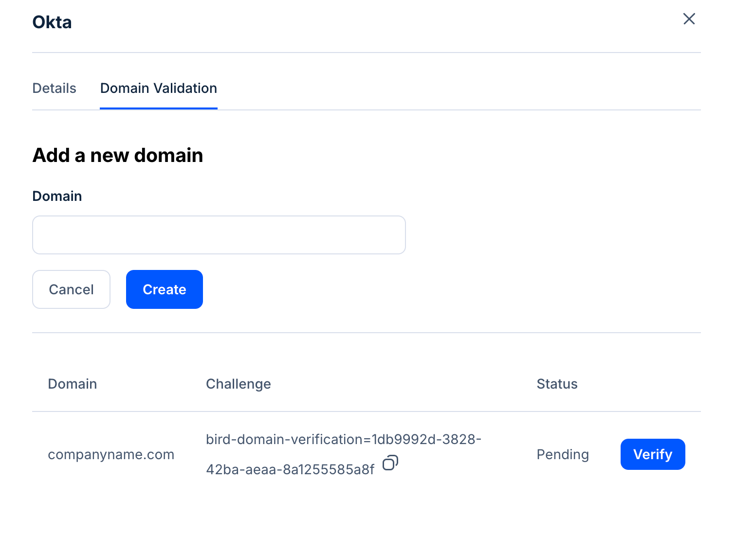The height and width of the screenshot is (536, 735).
Task: Click the 42ba-aeaa-8a1255585a8f challenge line
Action: 290,469
